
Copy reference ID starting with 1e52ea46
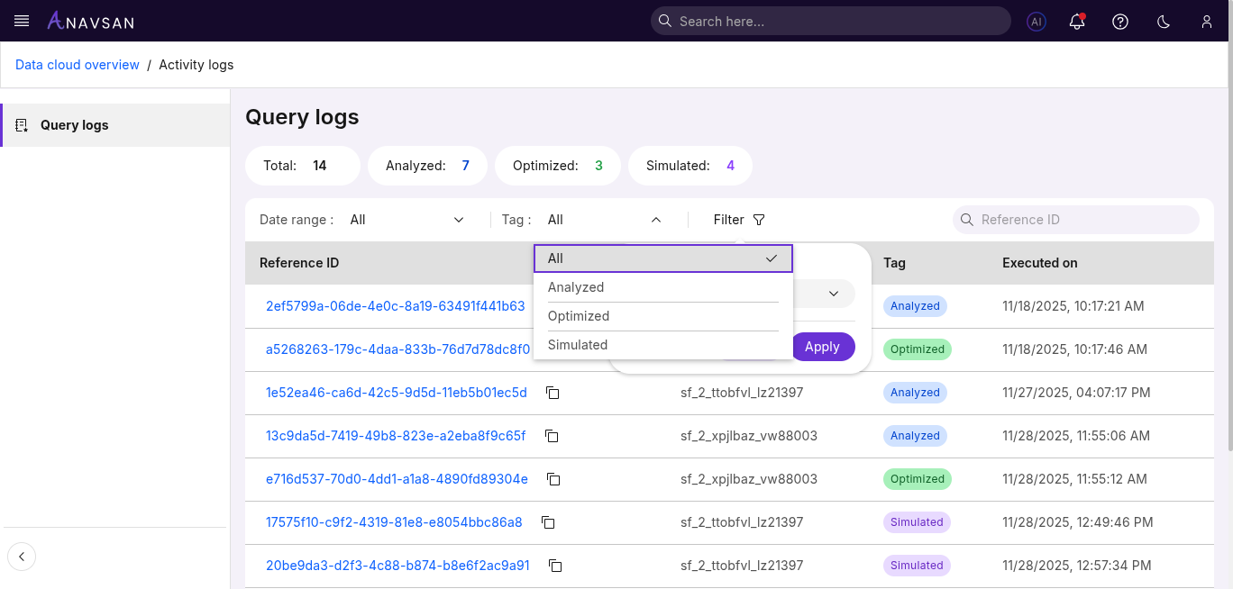pos(553,393)
